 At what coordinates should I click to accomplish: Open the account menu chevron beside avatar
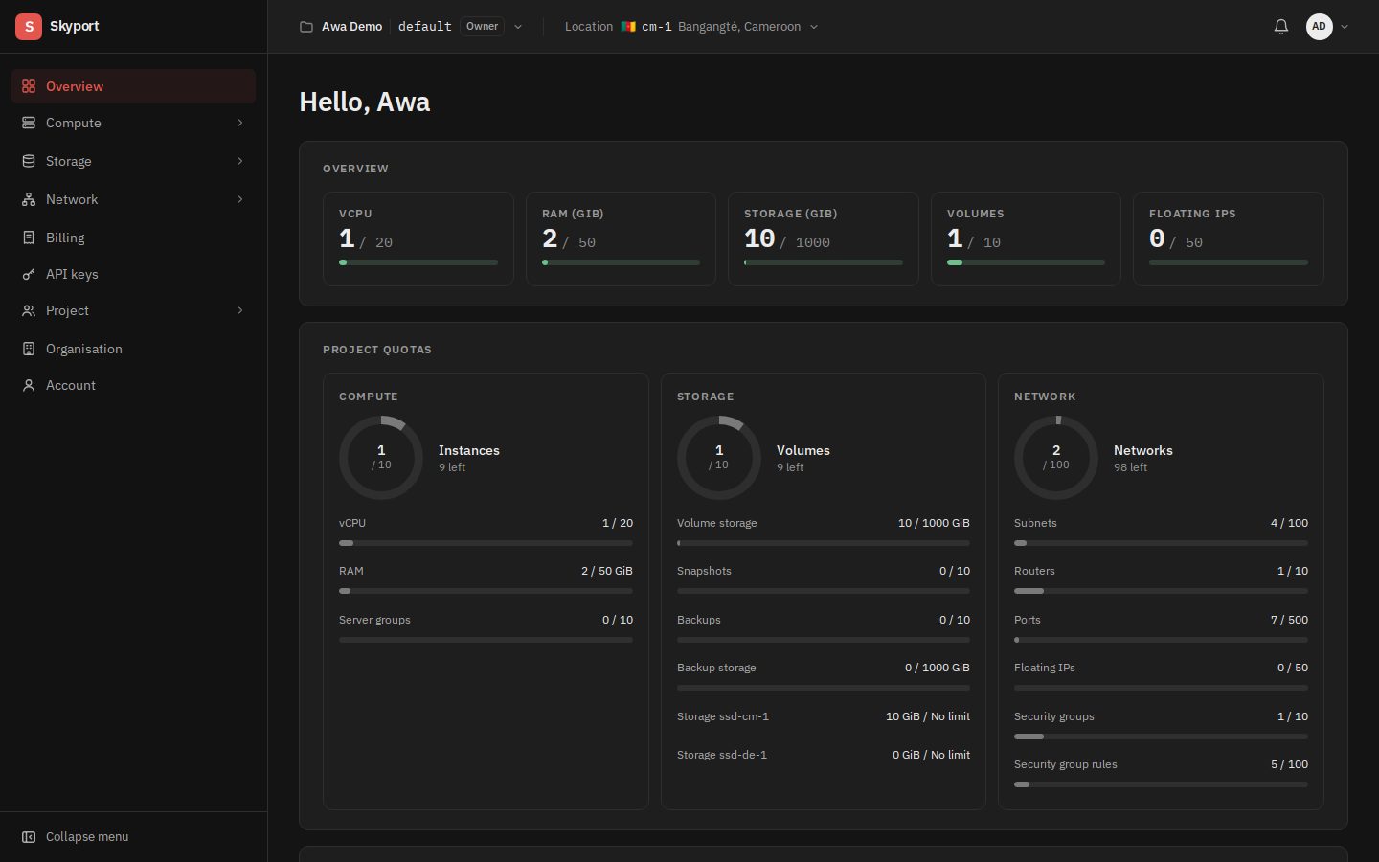click(1345, 27)
